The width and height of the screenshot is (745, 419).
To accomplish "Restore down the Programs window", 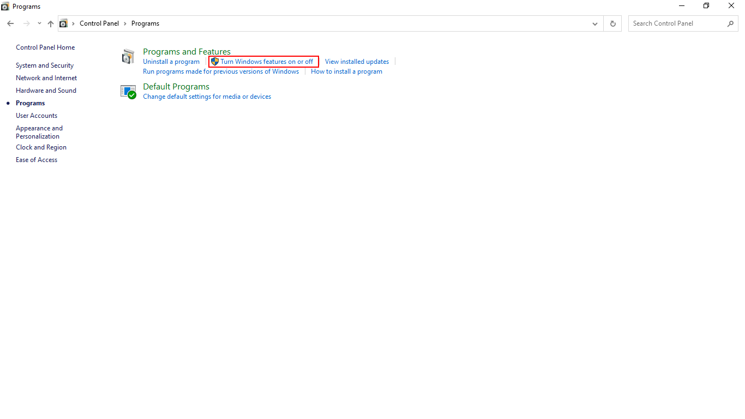I will pos(706,6).
